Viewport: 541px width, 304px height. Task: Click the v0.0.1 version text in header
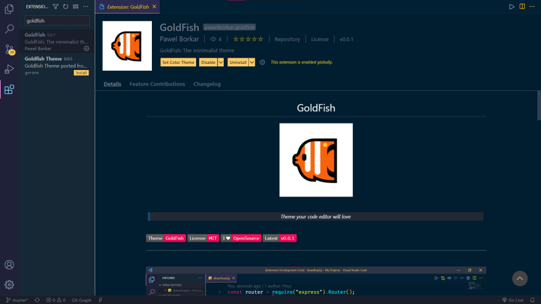point(346,39)
